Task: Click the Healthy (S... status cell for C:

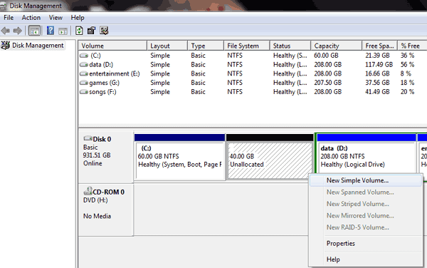Action: [x=290, y=56]
